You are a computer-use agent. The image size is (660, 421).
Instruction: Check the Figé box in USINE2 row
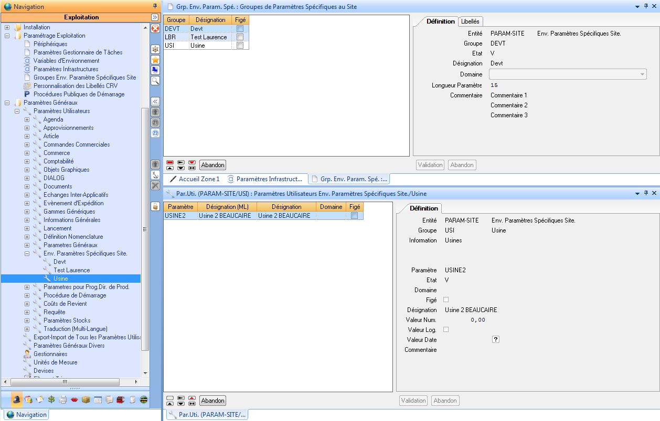point(354,216)
